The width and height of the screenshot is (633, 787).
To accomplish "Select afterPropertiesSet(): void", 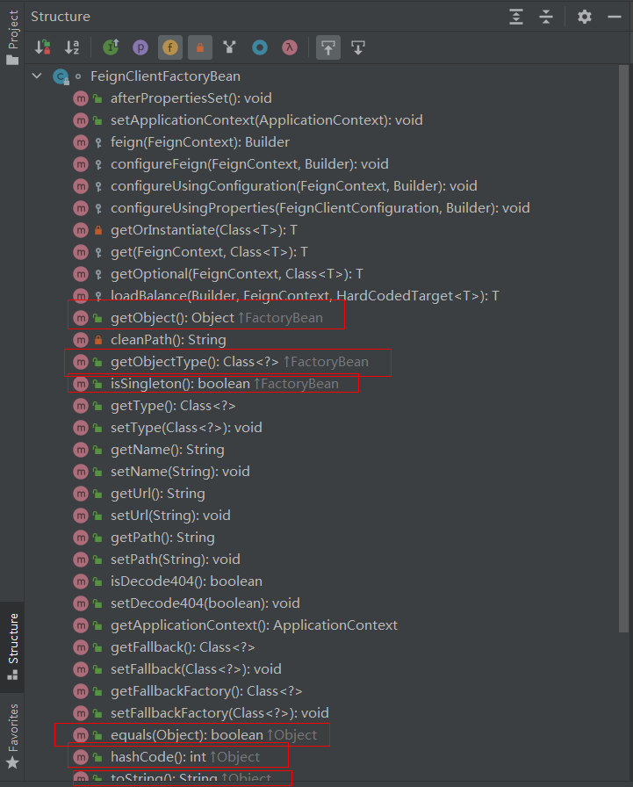I will tap(191, 98).
